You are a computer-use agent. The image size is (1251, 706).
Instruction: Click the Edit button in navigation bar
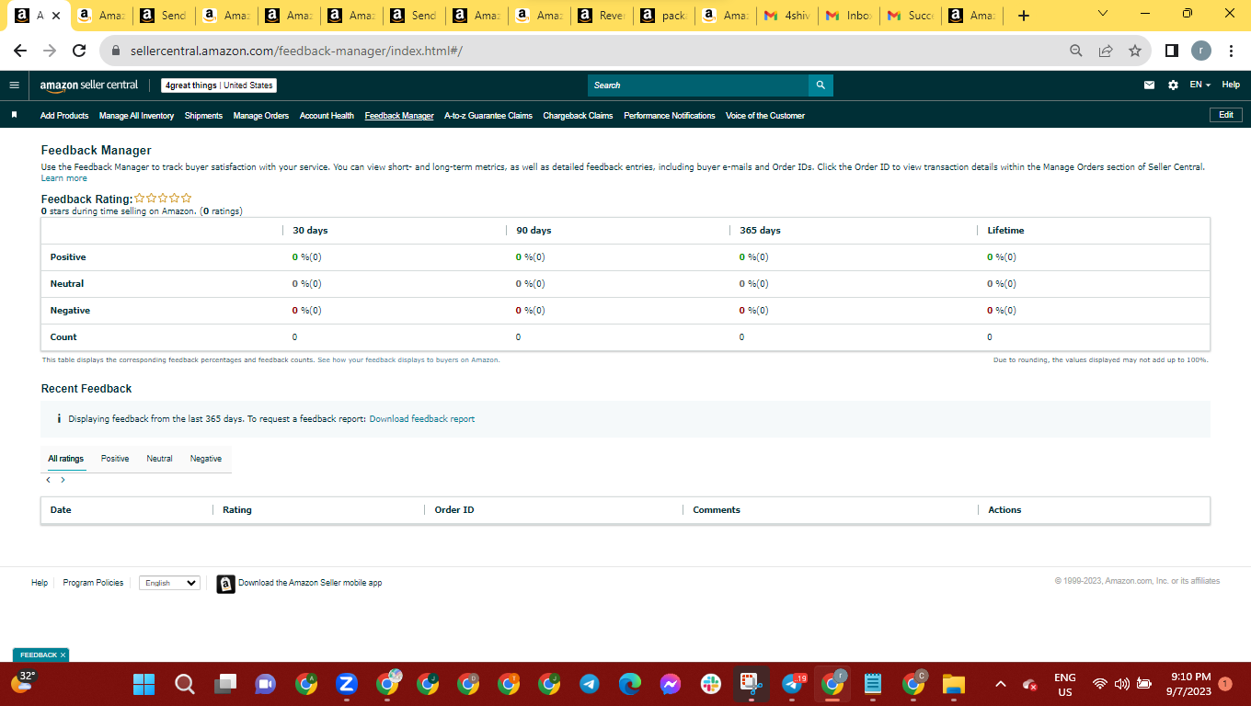1226,115
